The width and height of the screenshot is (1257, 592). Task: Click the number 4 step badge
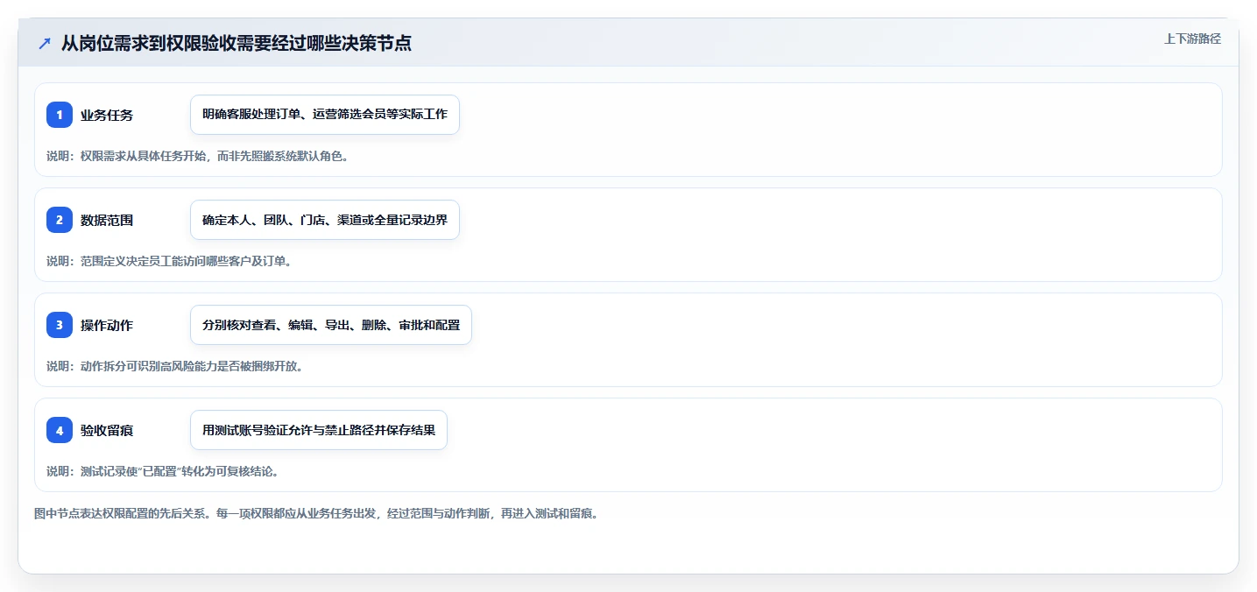point(60,430)
